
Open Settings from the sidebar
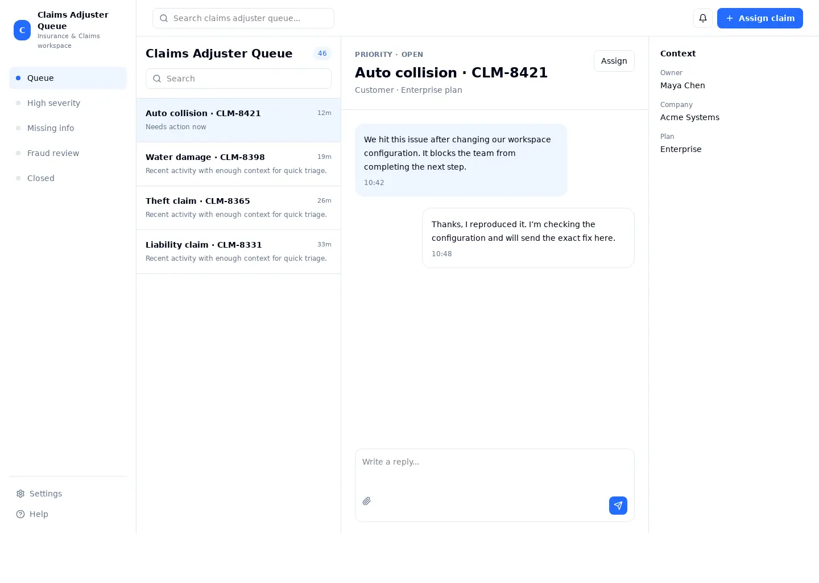pyautogui.click(x=39, y=494)
